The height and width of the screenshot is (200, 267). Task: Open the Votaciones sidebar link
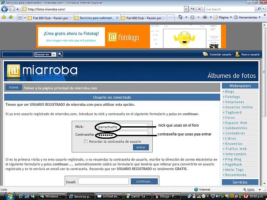(x=234, y=102)
